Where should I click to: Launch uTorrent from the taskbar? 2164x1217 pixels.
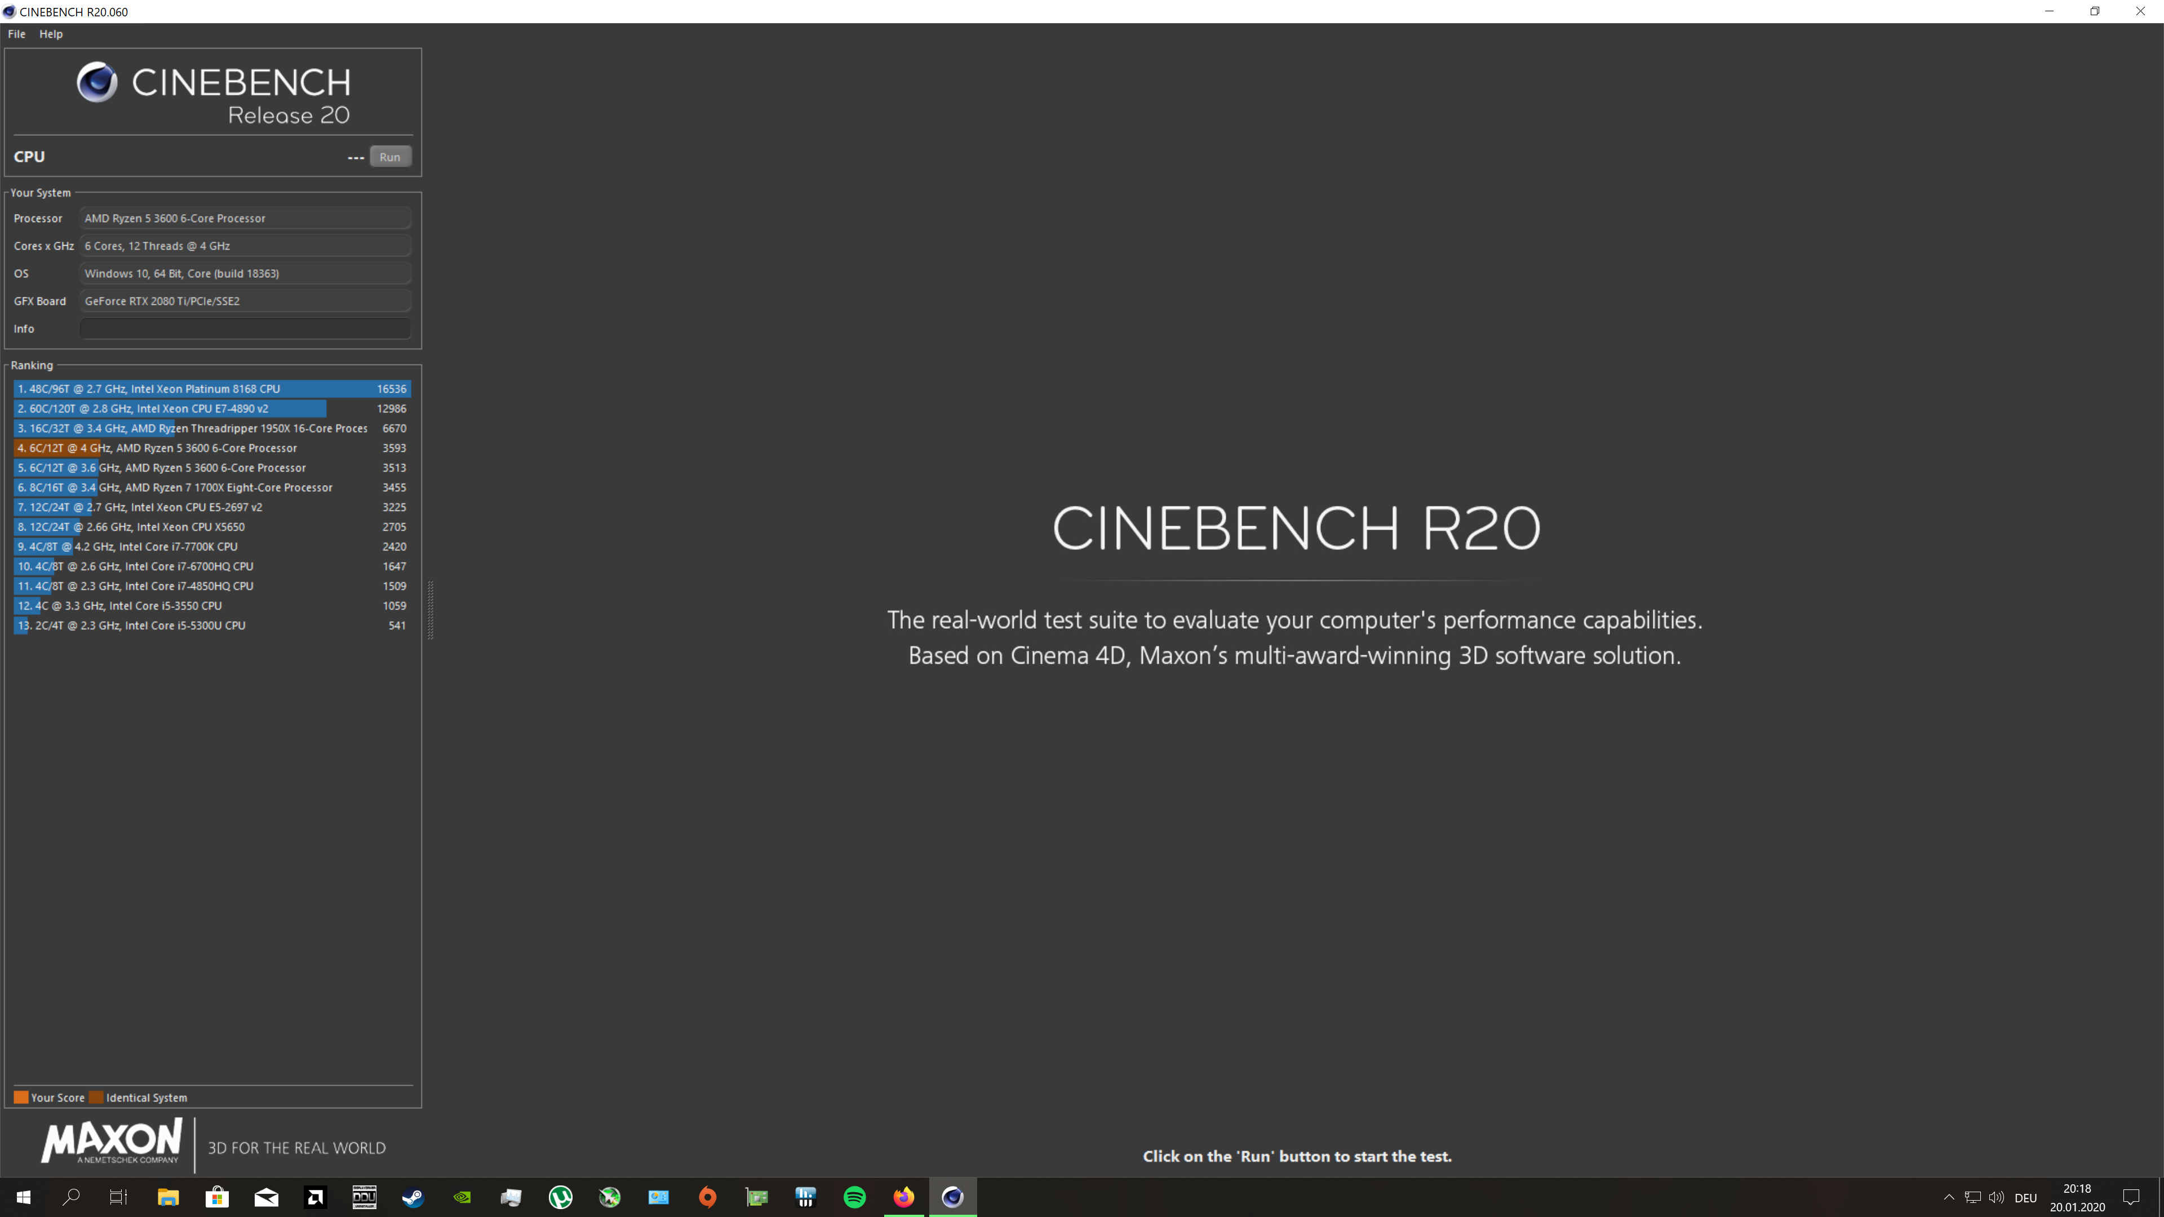click(560, 1197)
